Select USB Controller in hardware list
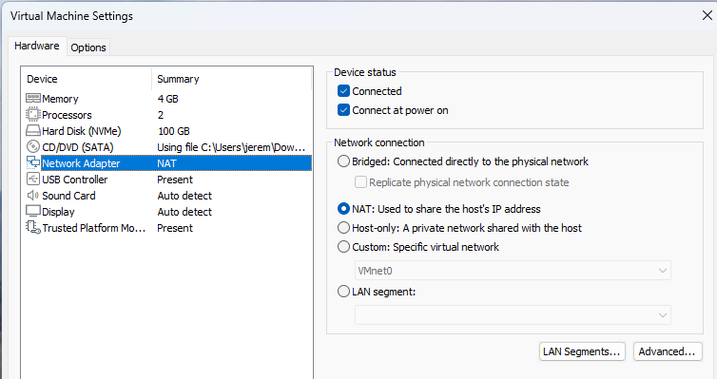Viewport: 717px width, 379px height. [168, 180]
